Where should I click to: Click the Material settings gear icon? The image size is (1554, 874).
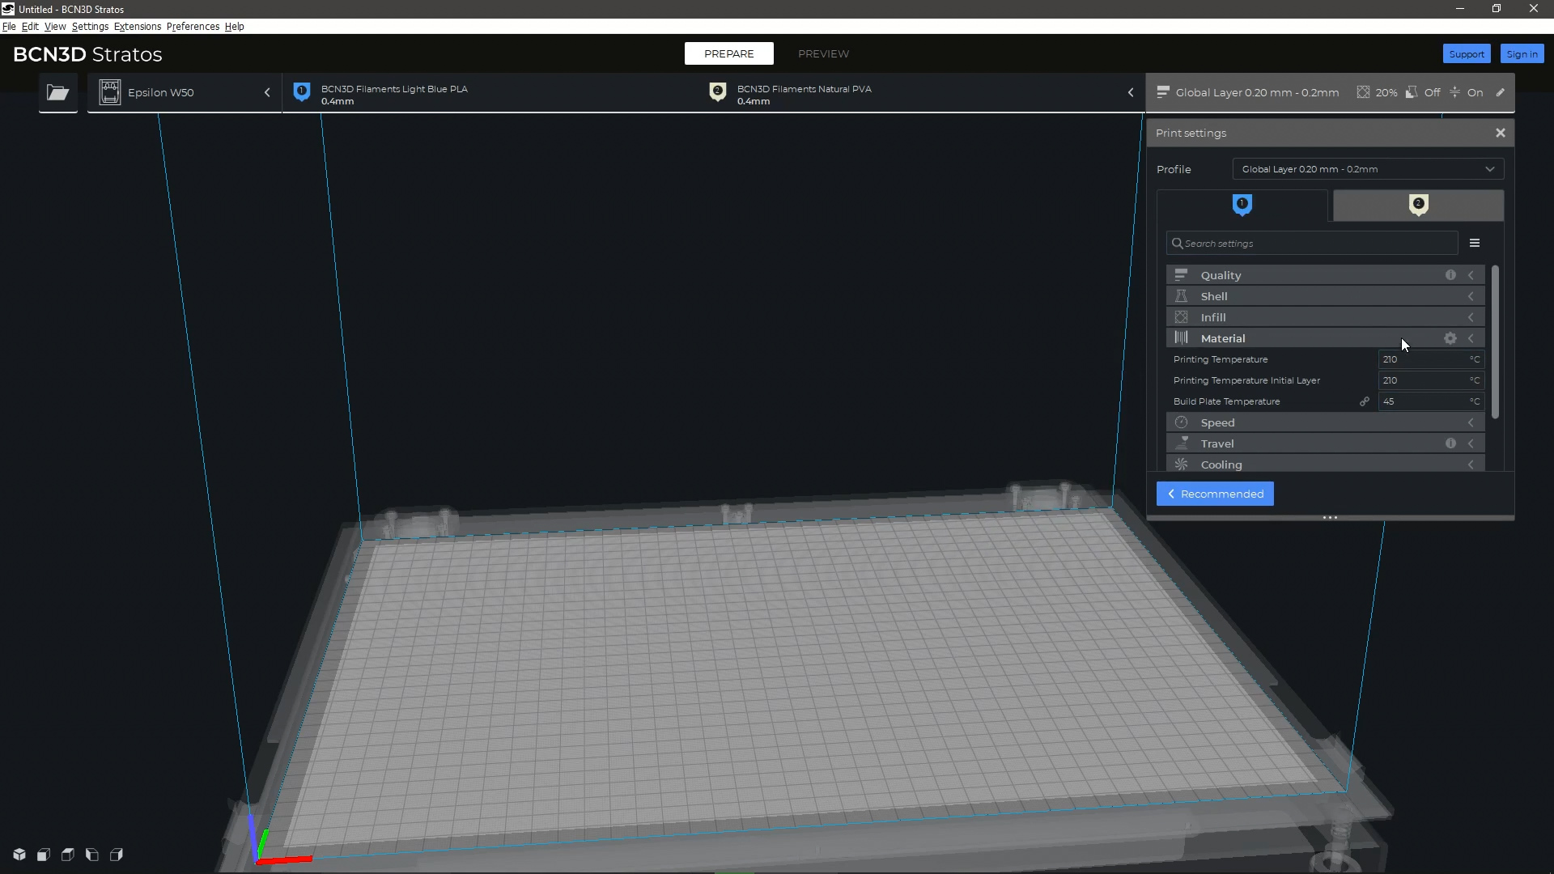[1450, 338]
